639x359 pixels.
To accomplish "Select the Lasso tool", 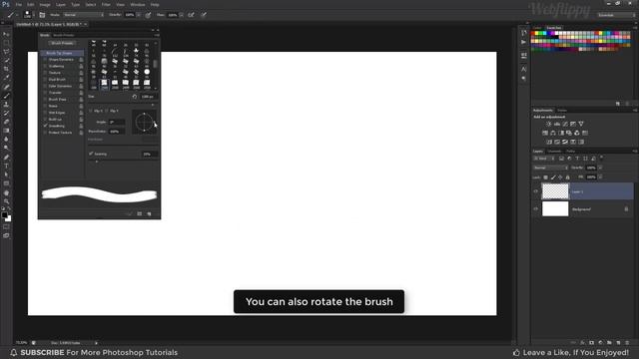I will point(6,52).
